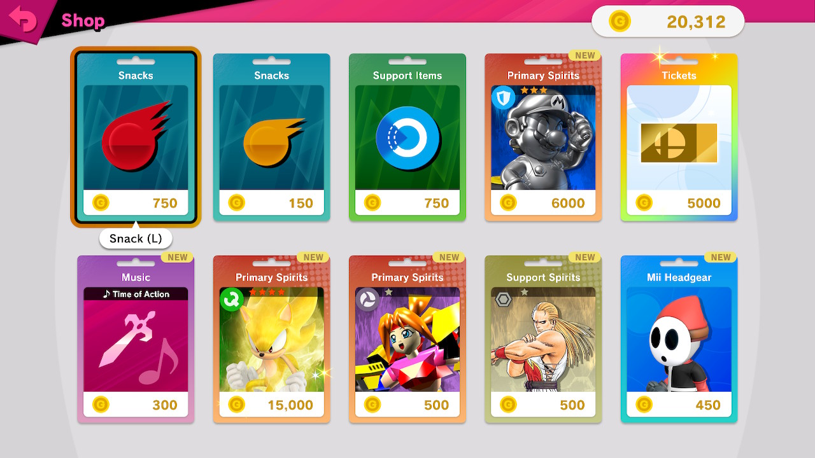Select the Shy Guy Mii Headgear card
The height and width of the screenshot is (458, 815).
(x=679, y=340)
